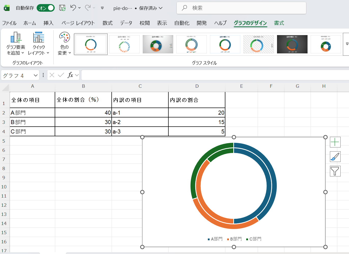The width and height of the screenshot is (349, 254).
Task: Select the dark chart style thumbnail
Action: pos(292,44)
